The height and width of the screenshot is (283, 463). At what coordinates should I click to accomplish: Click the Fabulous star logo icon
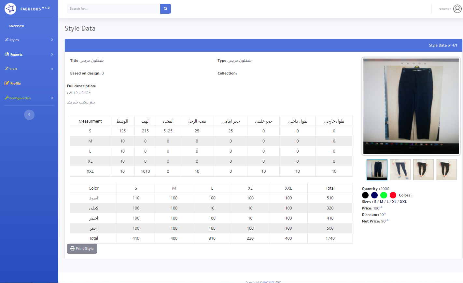click(x=10, y=9)
